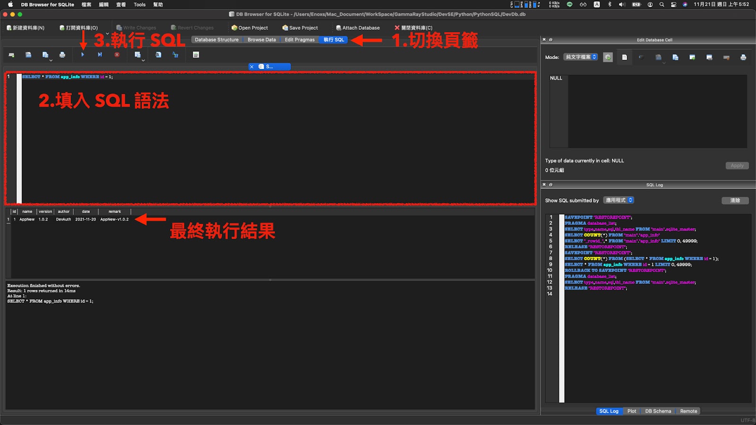
Task: Click Open Project button
Action: 249,28
